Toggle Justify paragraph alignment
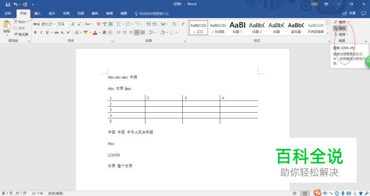This screenshot has width=370, height=196. (x=137, y=33)
